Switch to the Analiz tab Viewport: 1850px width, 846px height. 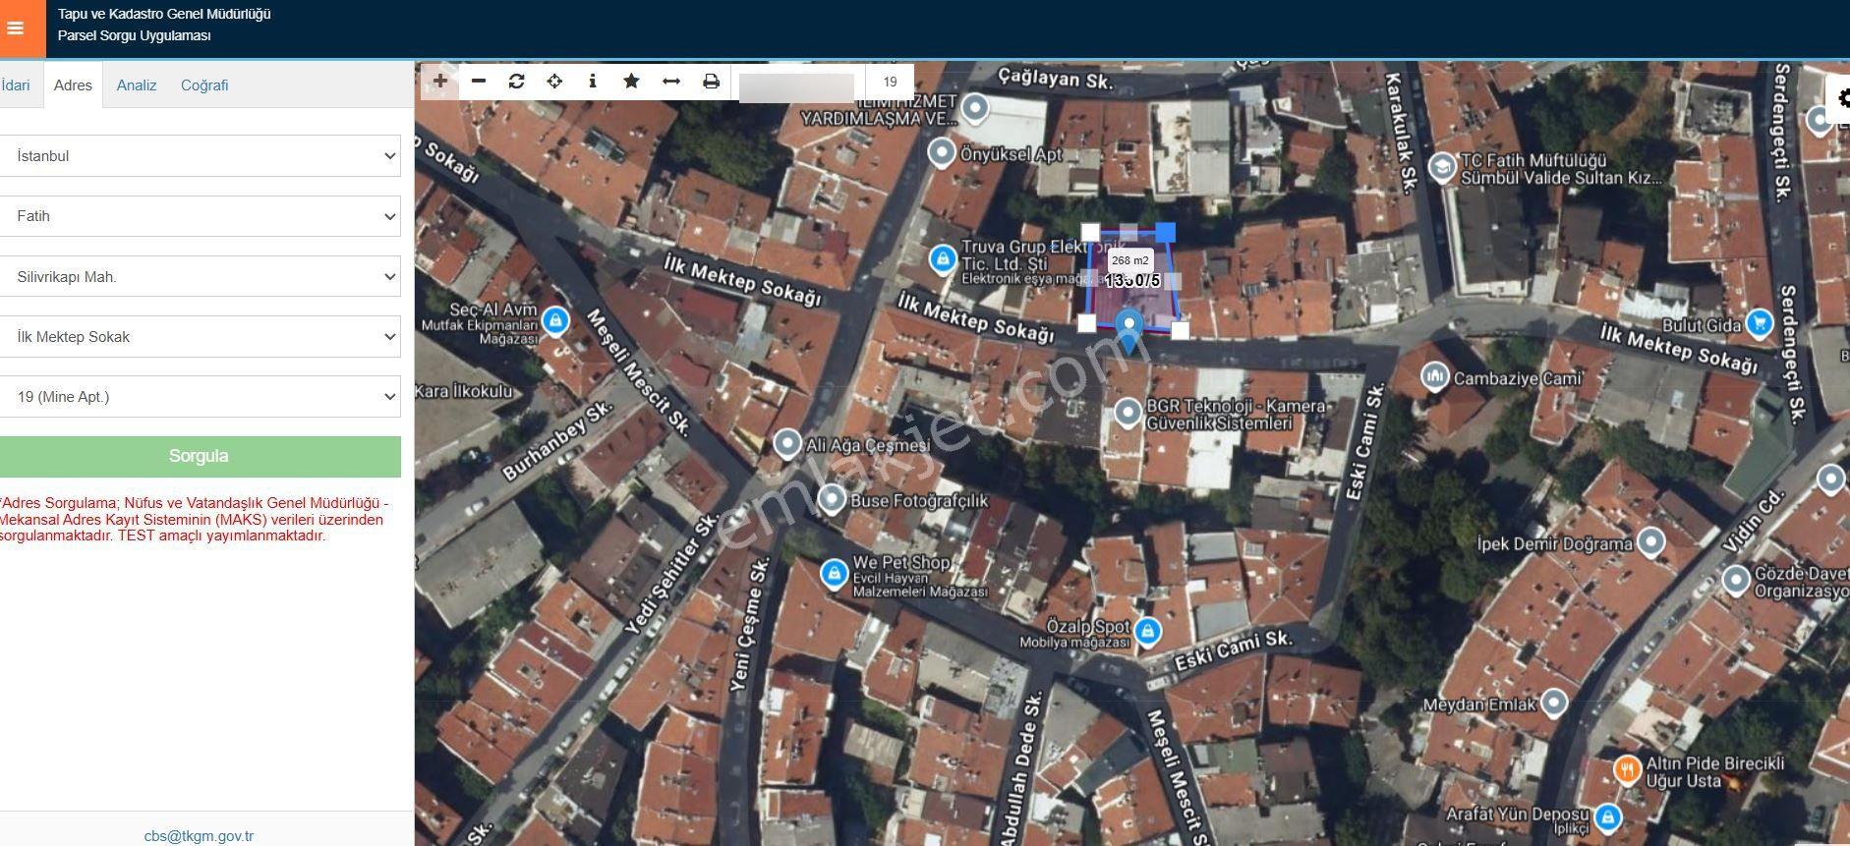click(x=137, y=85)
